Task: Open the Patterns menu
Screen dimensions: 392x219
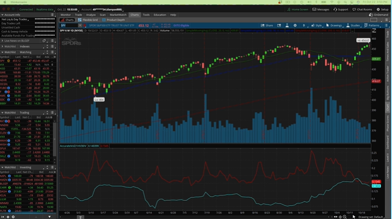Action: [x=372, y=25]
